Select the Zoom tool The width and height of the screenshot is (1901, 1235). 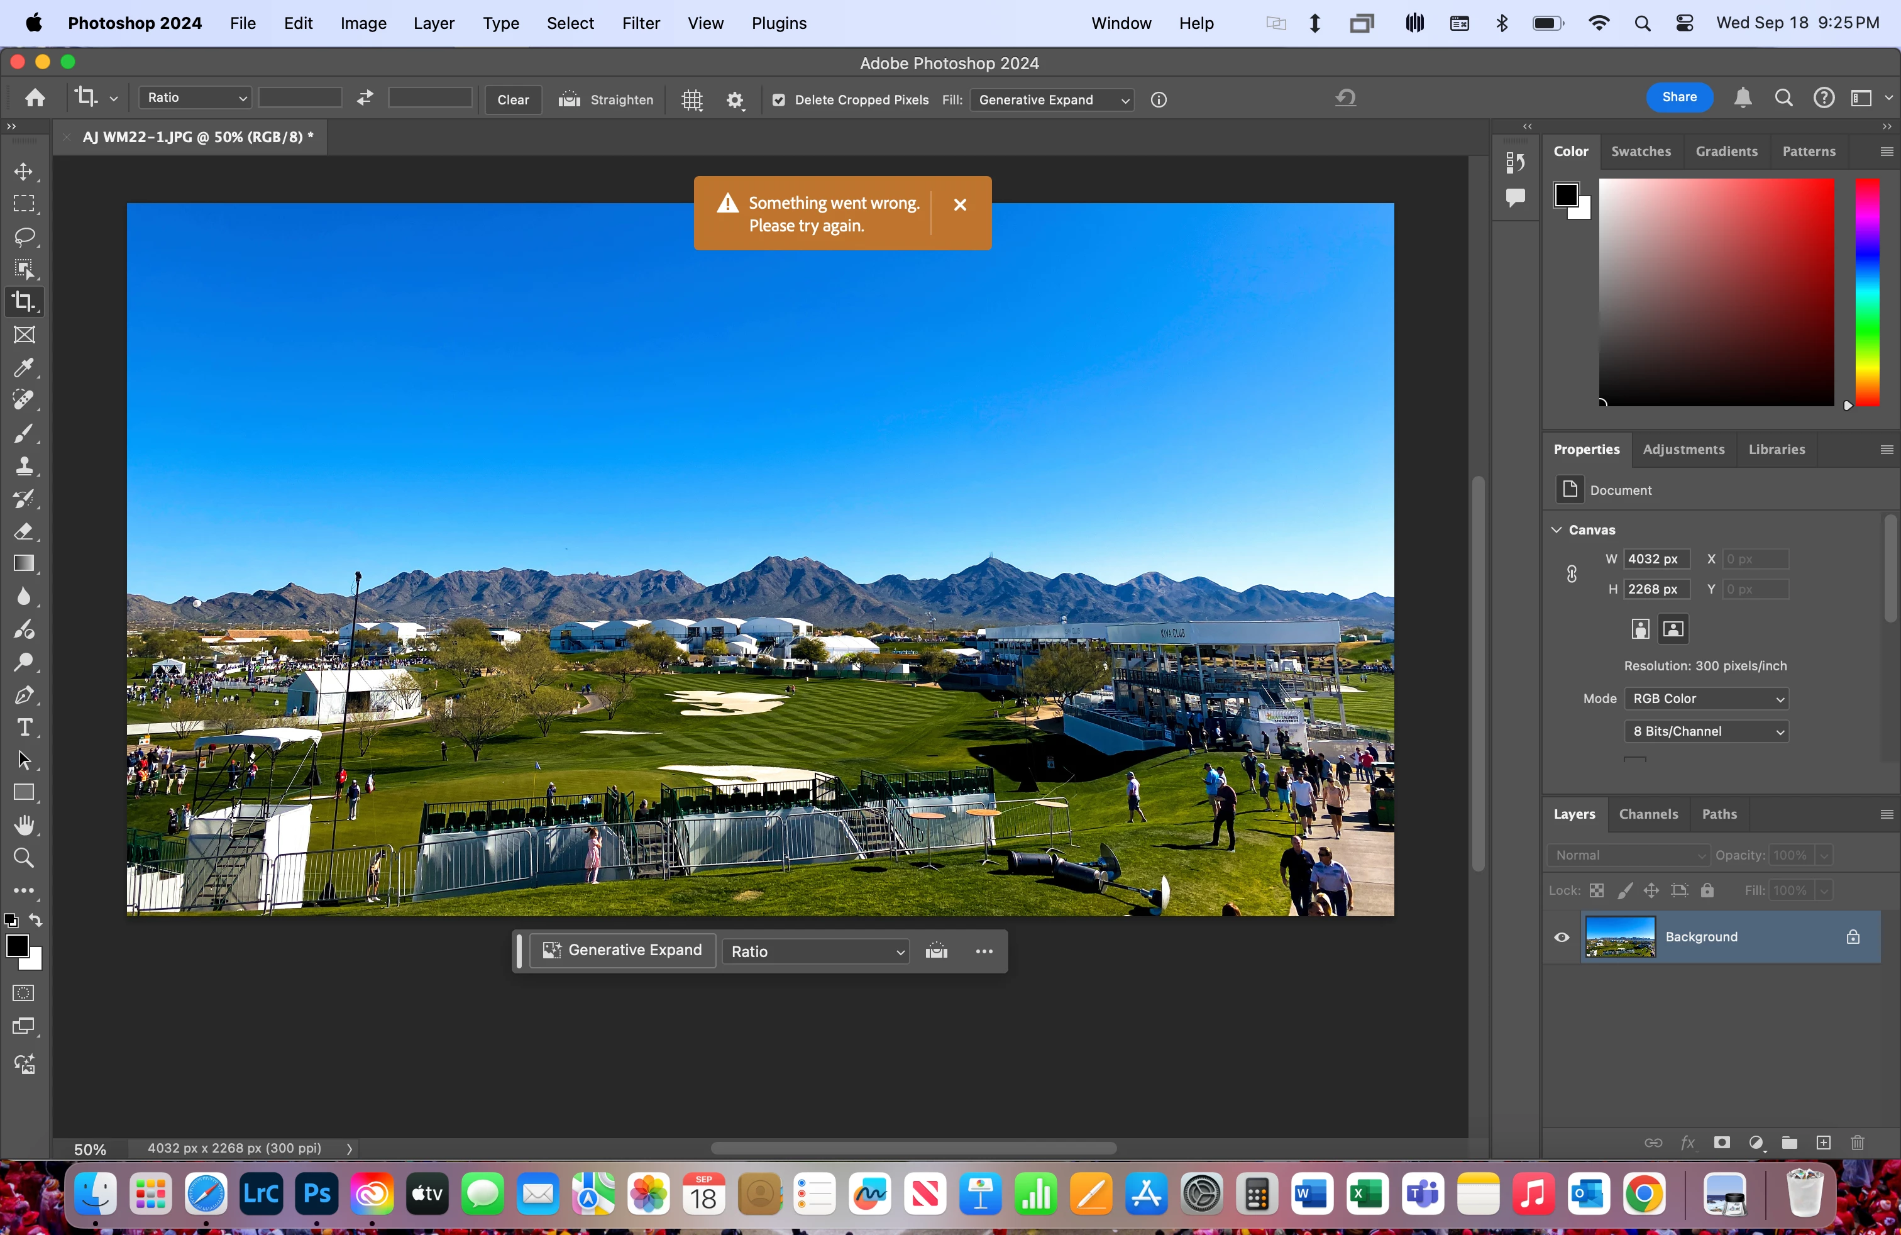24,858
